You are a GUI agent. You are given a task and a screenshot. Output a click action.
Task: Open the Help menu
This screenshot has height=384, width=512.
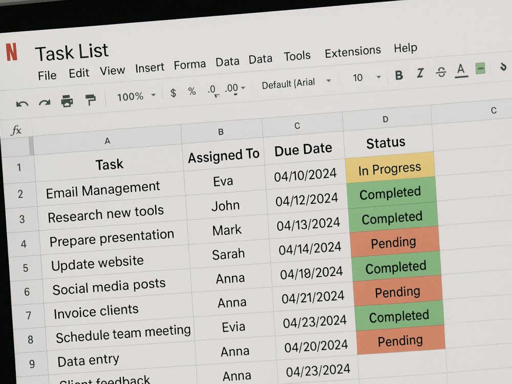point(405,48)
